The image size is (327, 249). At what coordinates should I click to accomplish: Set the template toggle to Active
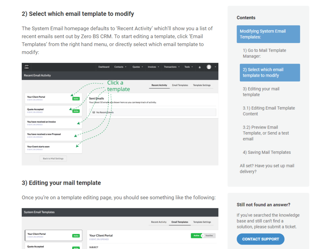click(196, 236)
